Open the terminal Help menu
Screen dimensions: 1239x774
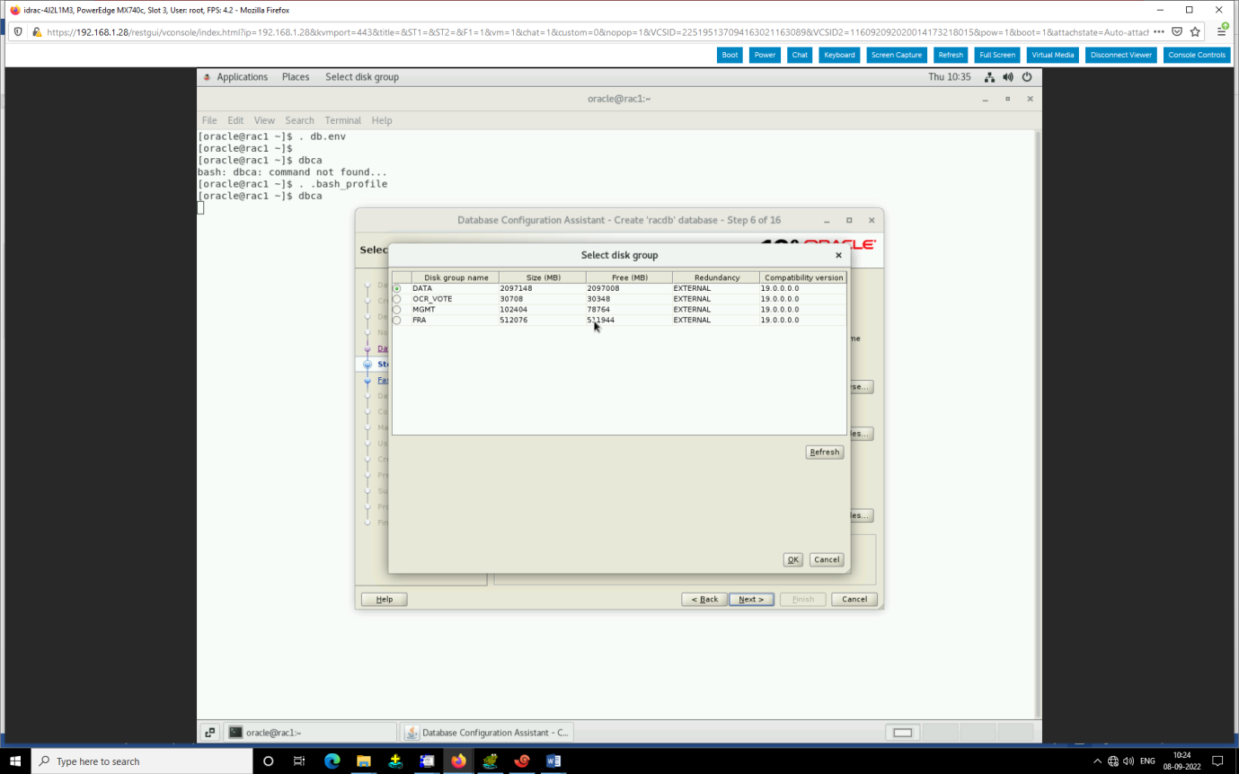pos(382,120)
